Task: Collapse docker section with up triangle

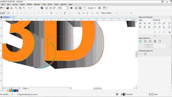Action: (x=155, y=36)
